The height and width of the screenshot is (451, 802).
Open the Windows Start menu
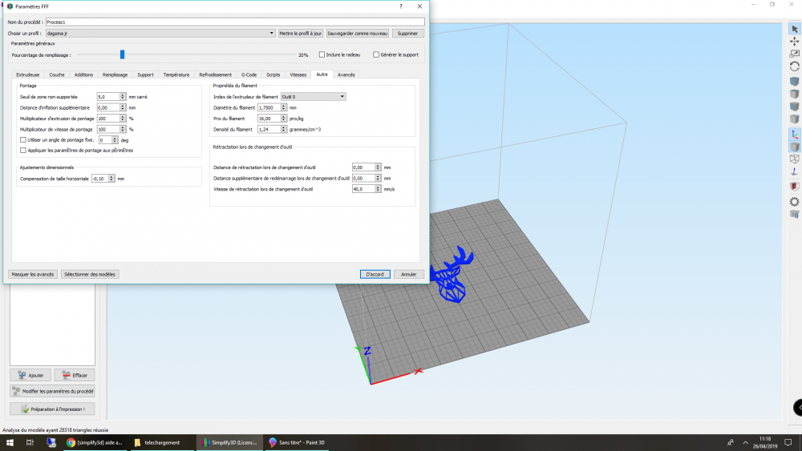[10, 442]
